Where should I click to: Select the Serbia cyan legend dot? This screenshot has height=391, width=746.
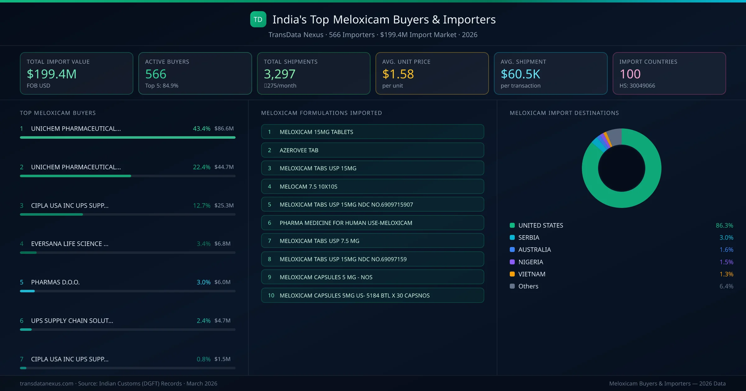pyautogui.click(x=512, y=237)
